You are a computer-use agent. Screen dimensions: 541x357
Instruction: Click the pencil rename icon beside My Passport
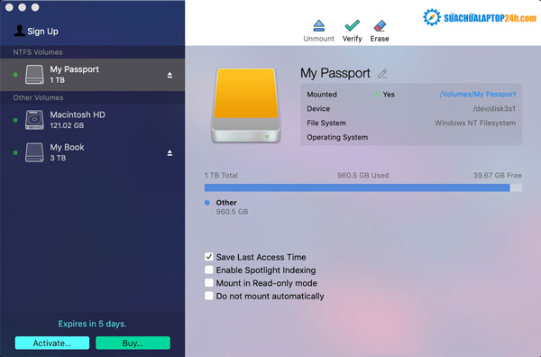[382, 73]
